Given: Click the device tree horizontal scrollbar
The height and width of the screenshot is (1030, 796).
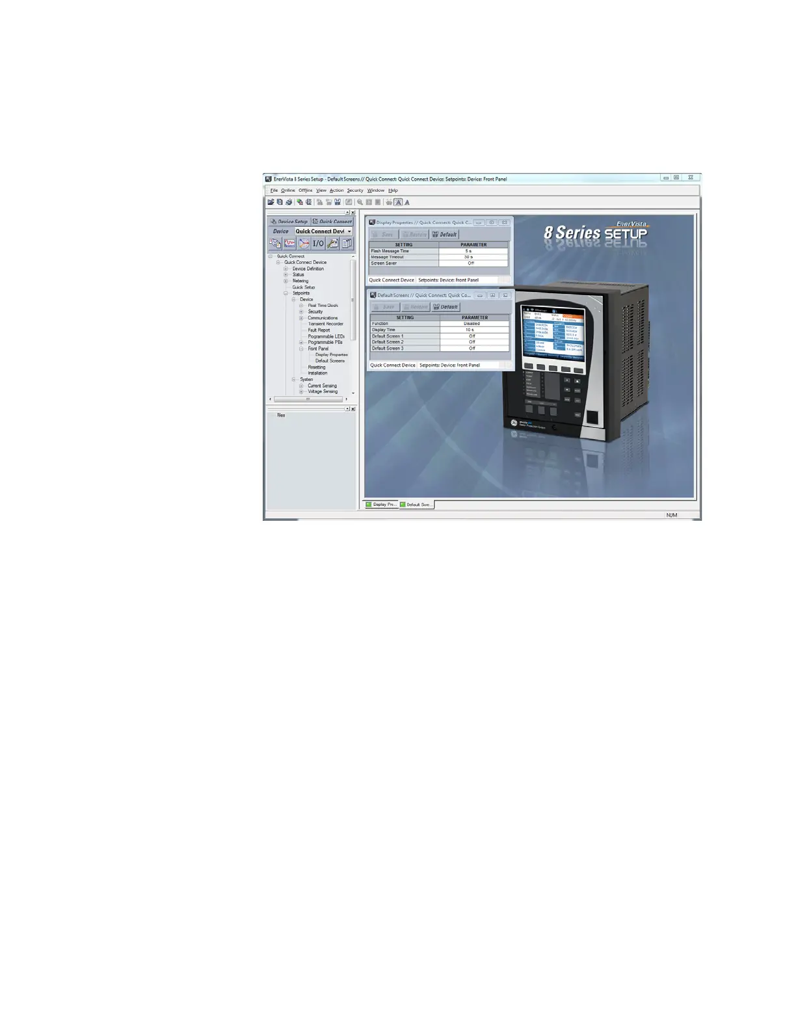Looking at the screenshot, I should [308, 399].
